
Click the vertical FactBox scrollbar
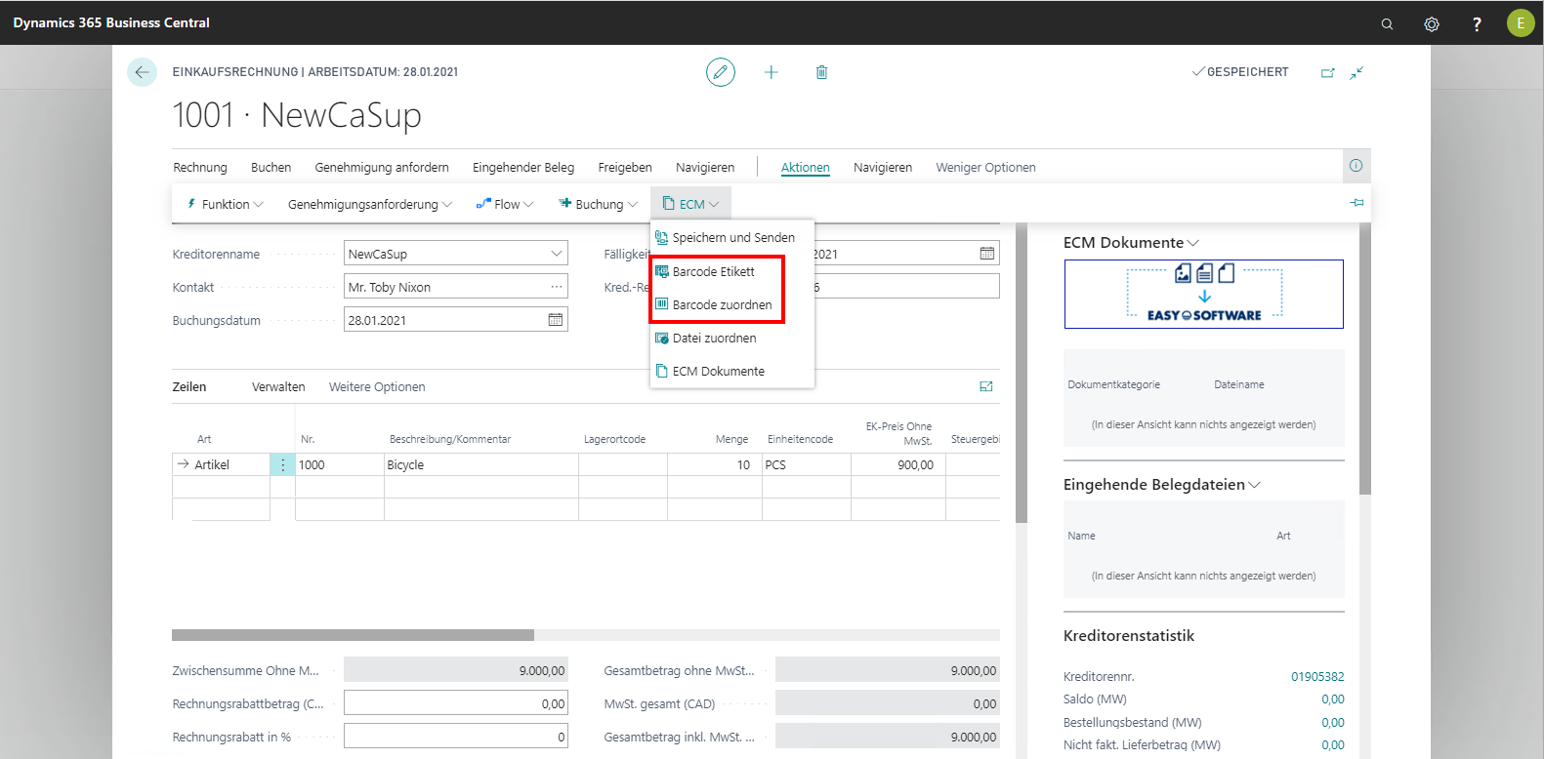click(1365, 359)
